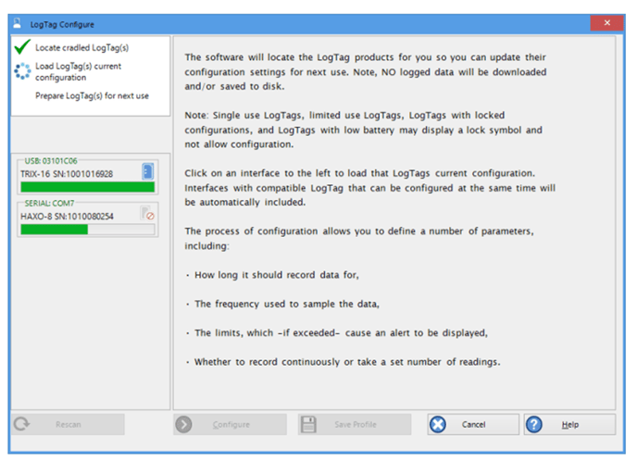Click the blocked logger icon in HAXO-8 row
The width and height of the screenshot is (637, 461).
coord(148,213)
